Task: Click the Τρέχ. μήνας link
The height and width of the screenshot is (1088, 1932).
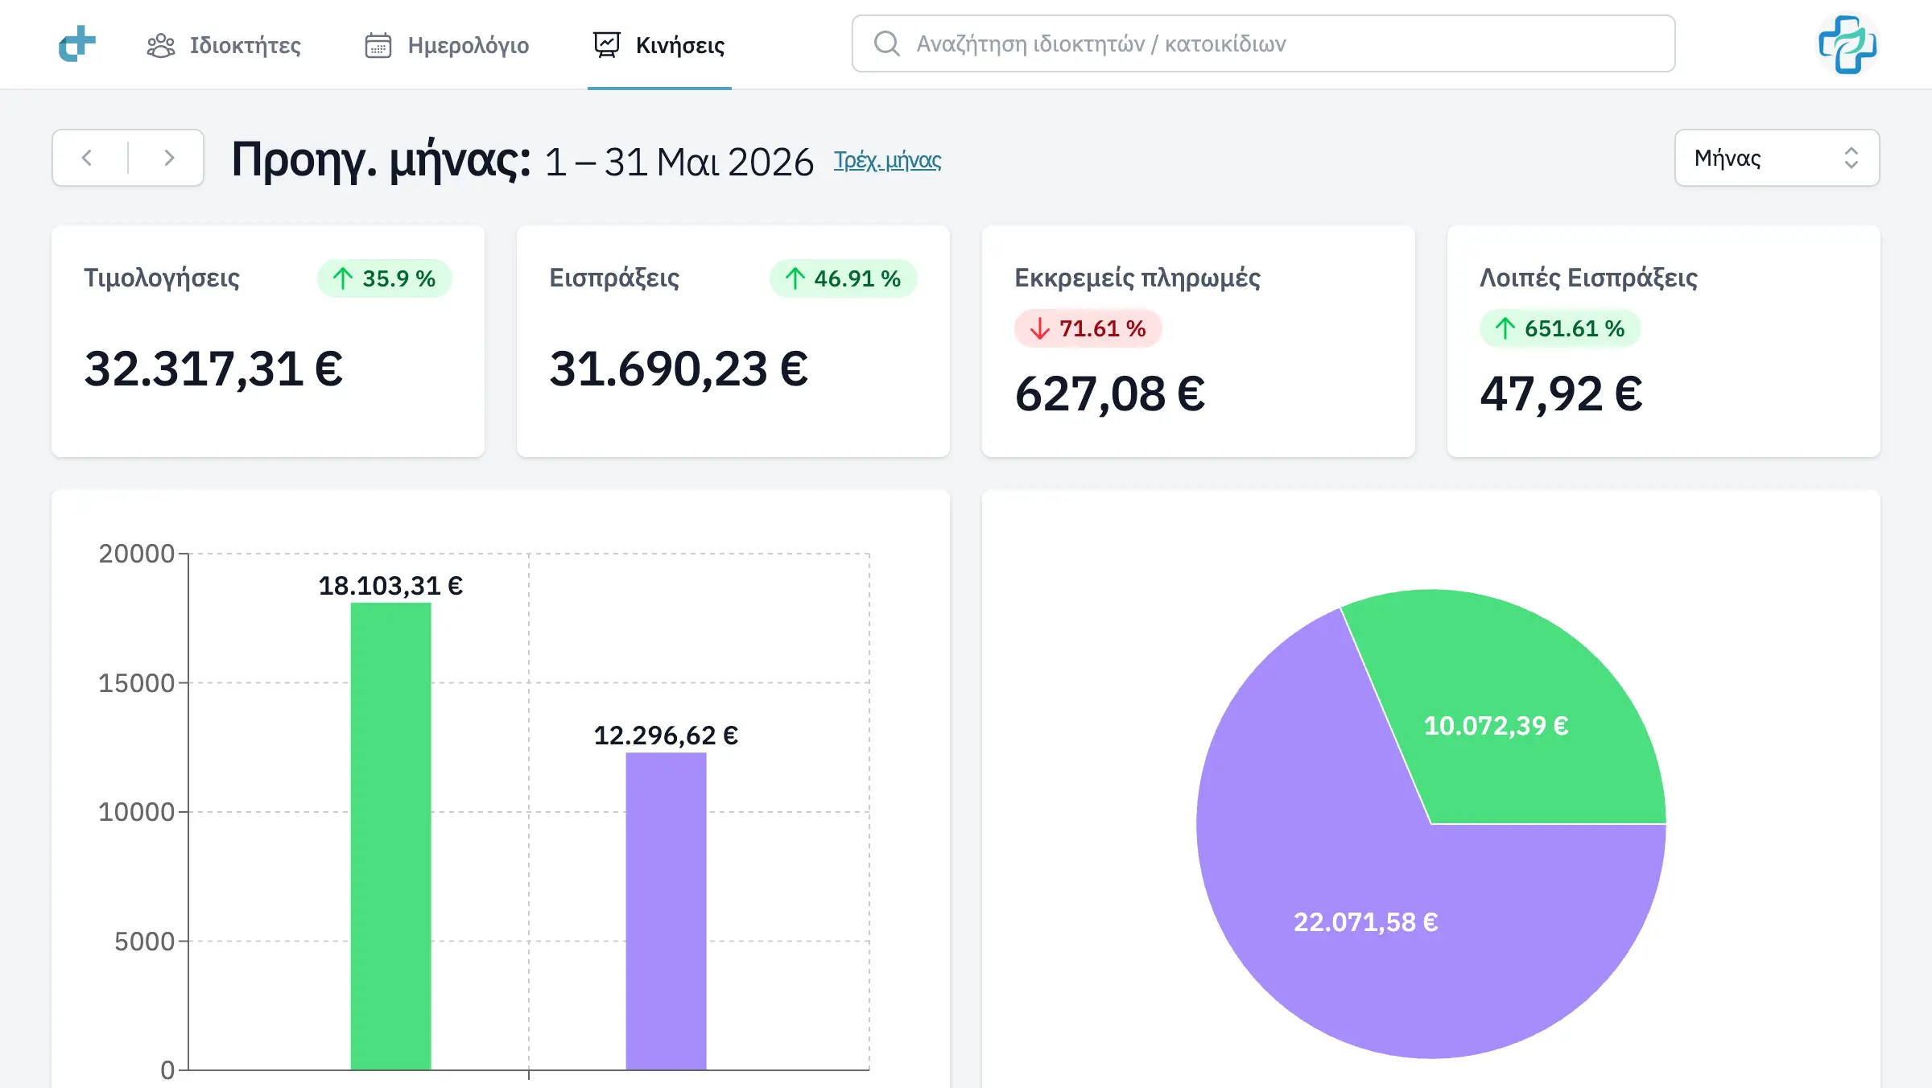Action: (x=887, y=160)
